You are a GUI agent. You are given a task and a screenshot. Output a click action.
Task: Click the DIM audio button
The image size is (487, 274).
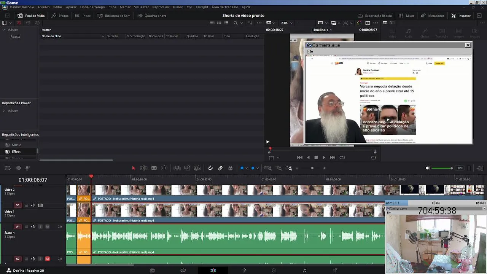tap(460, 168)
